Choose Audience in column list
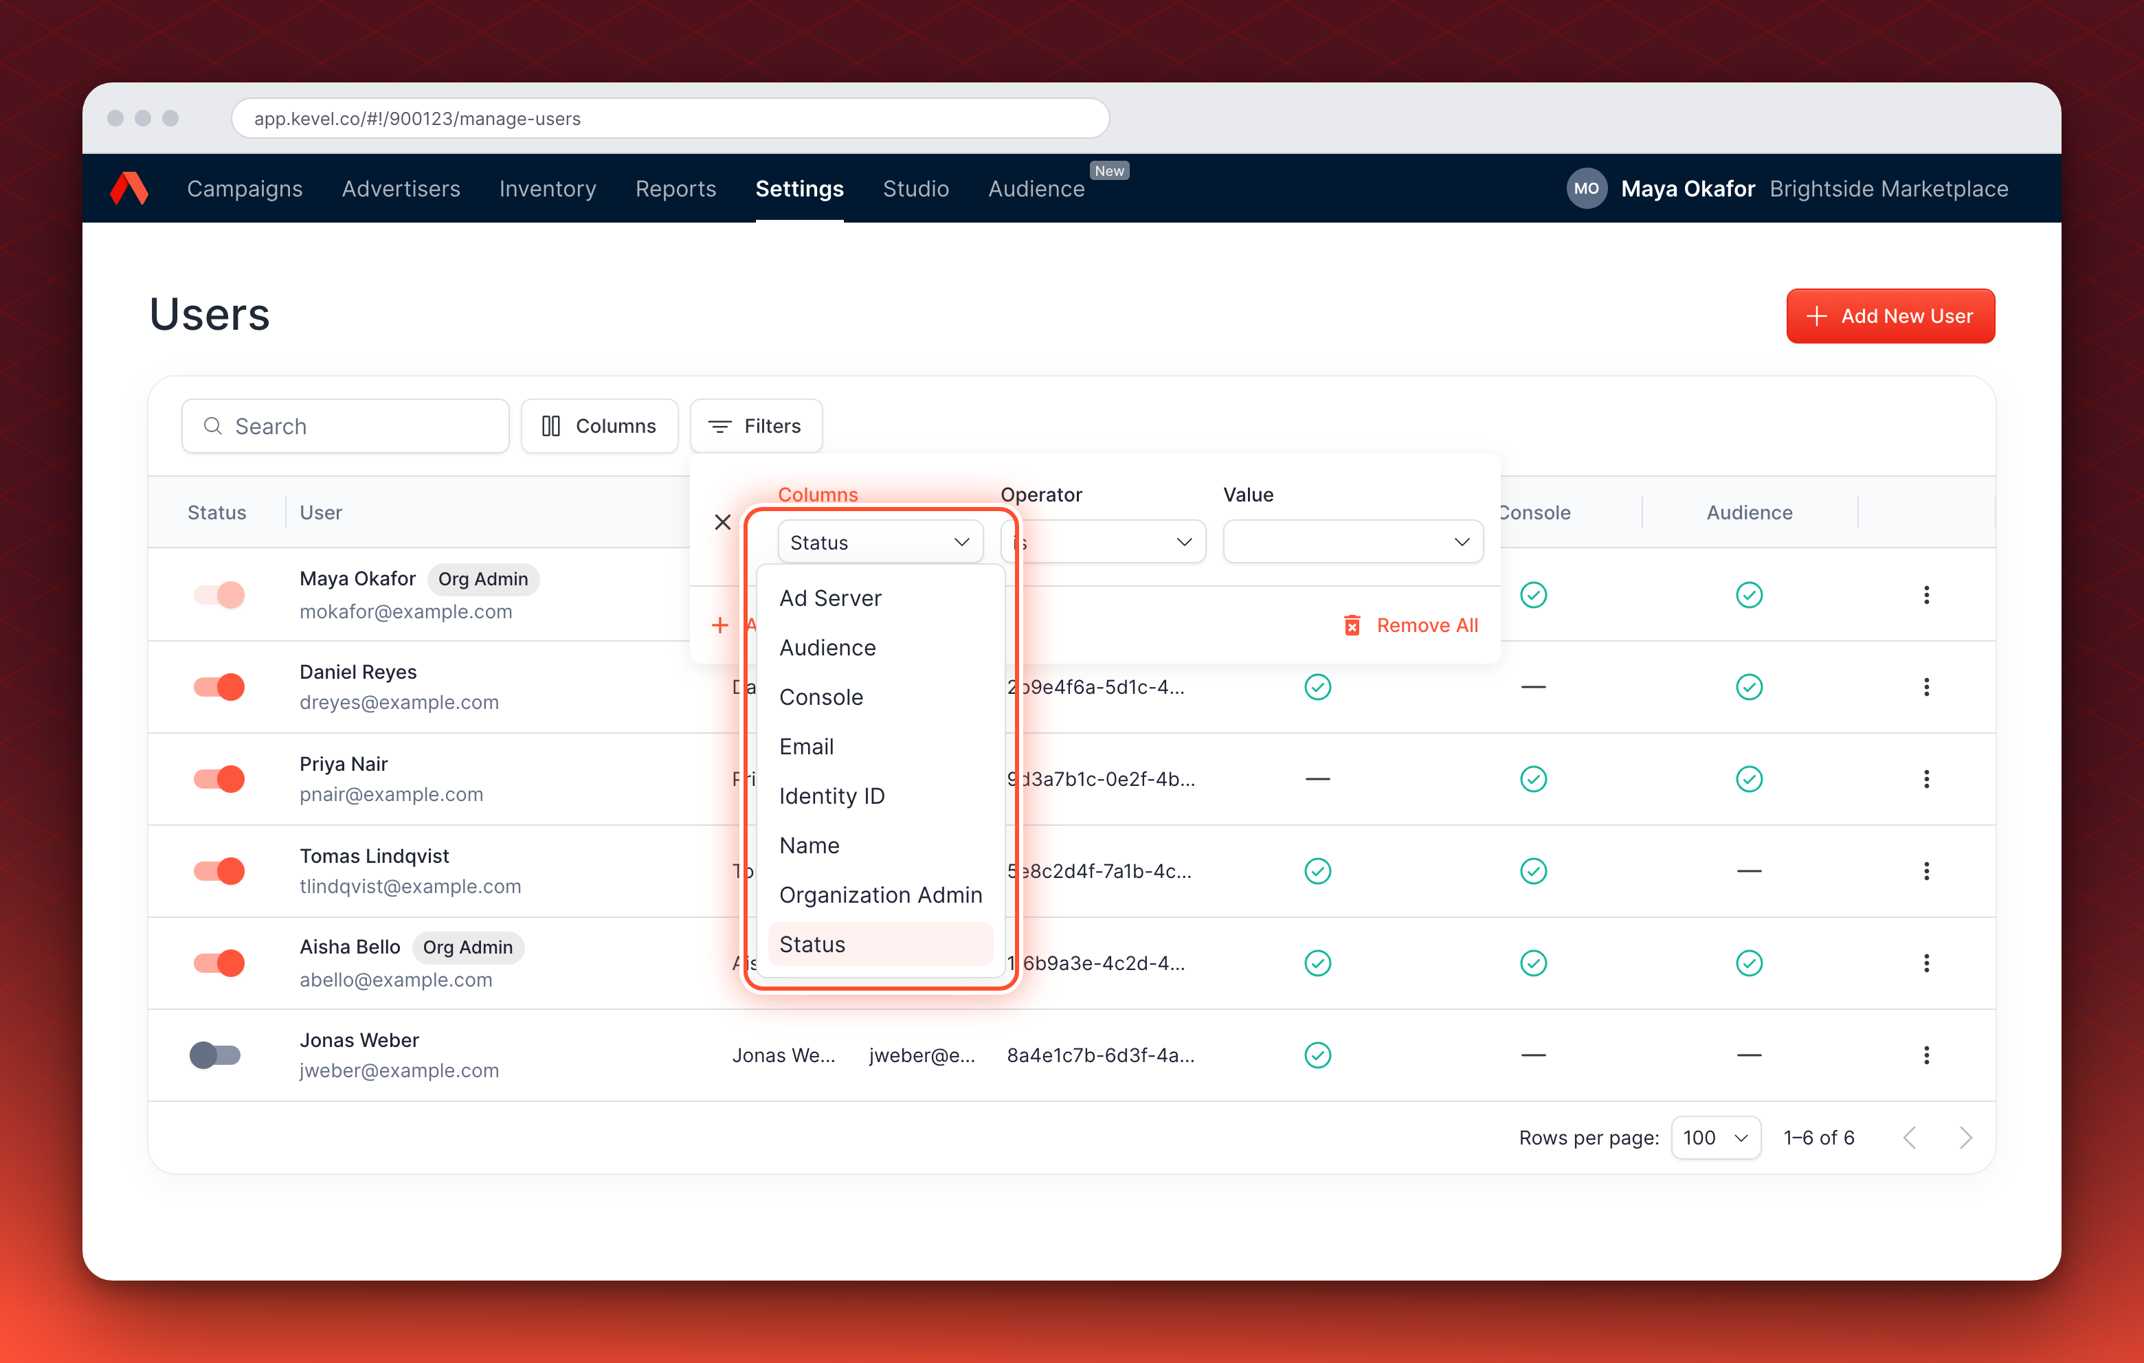This screenshot has height=1363, width=2144. click(880, 648)
